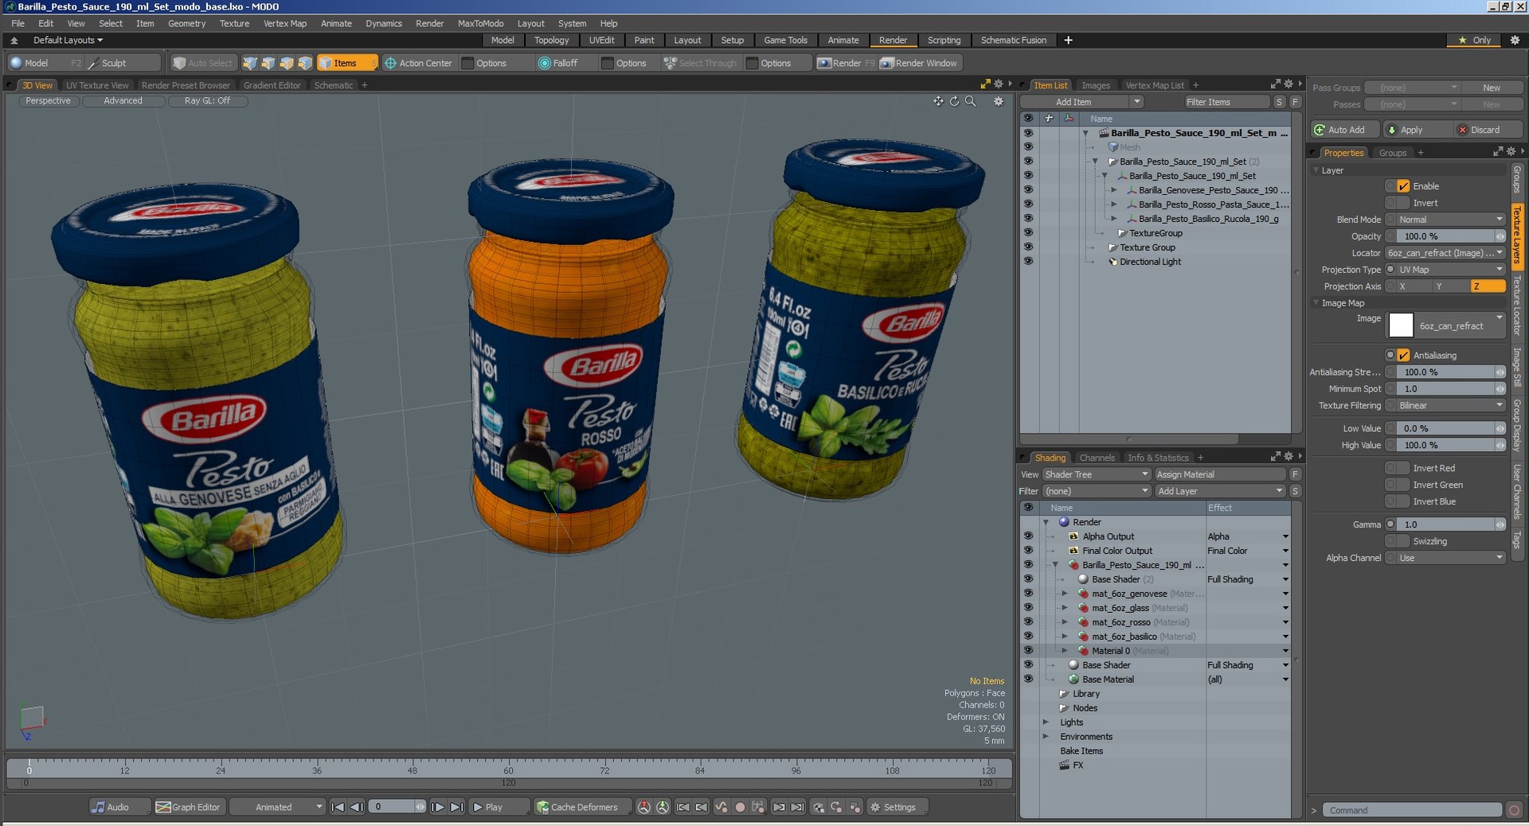This screenshot has width=1529, height=826.
Task: Open the 3D viewport settings gear
Action: 999,101
